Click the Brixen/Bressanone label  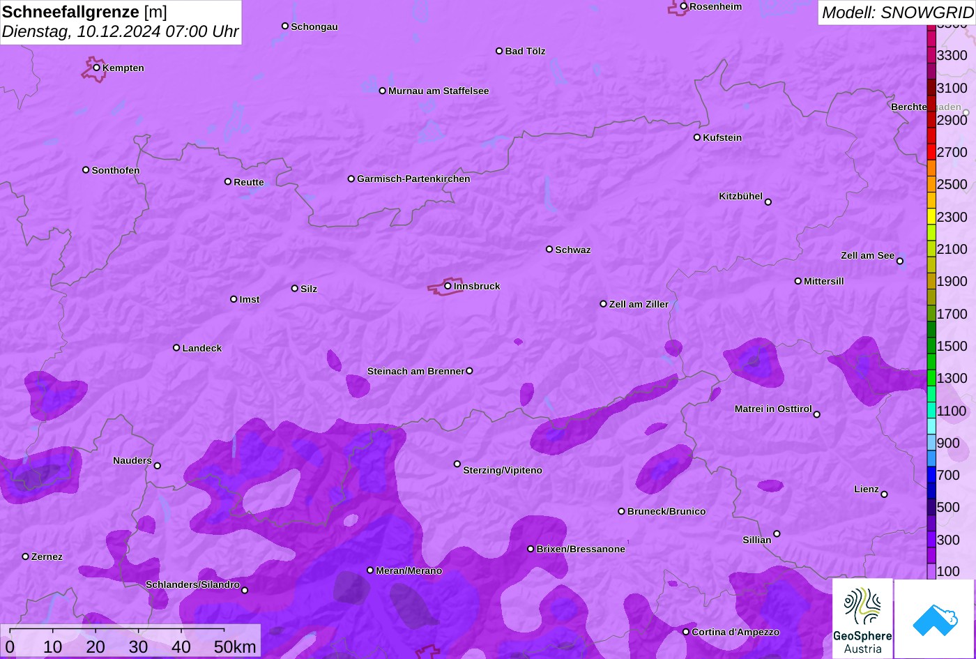tap(581, 549)
